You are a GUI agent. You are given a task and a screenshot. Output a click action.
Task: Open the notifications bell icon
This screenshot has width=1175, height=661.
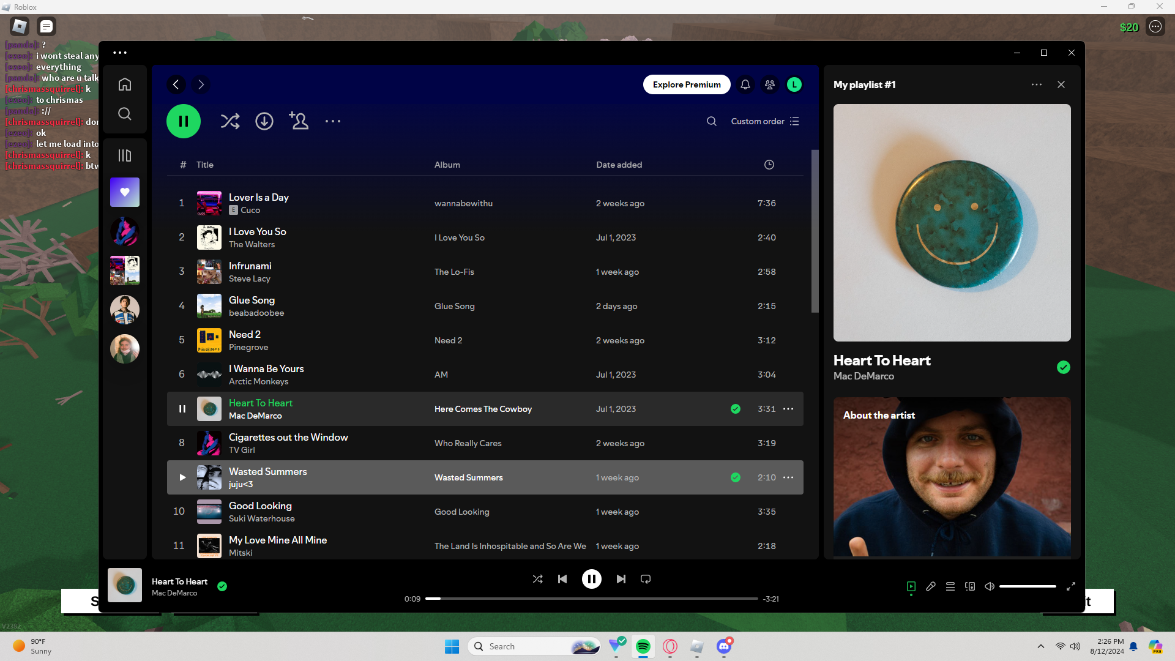pos(745,84)
